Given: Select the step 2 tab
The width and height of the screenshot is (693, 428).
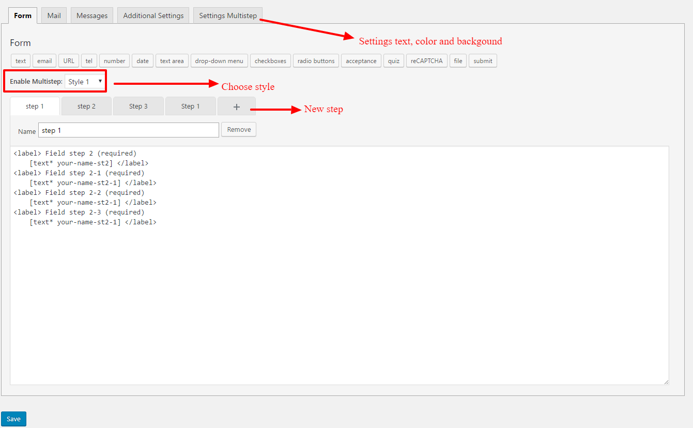Looking at the screenshot, I should [x=86, y=106].
